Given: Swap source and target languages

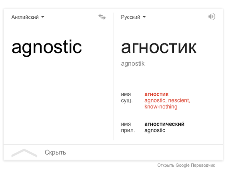Looking at the screenshot, I should coord(102,17).
